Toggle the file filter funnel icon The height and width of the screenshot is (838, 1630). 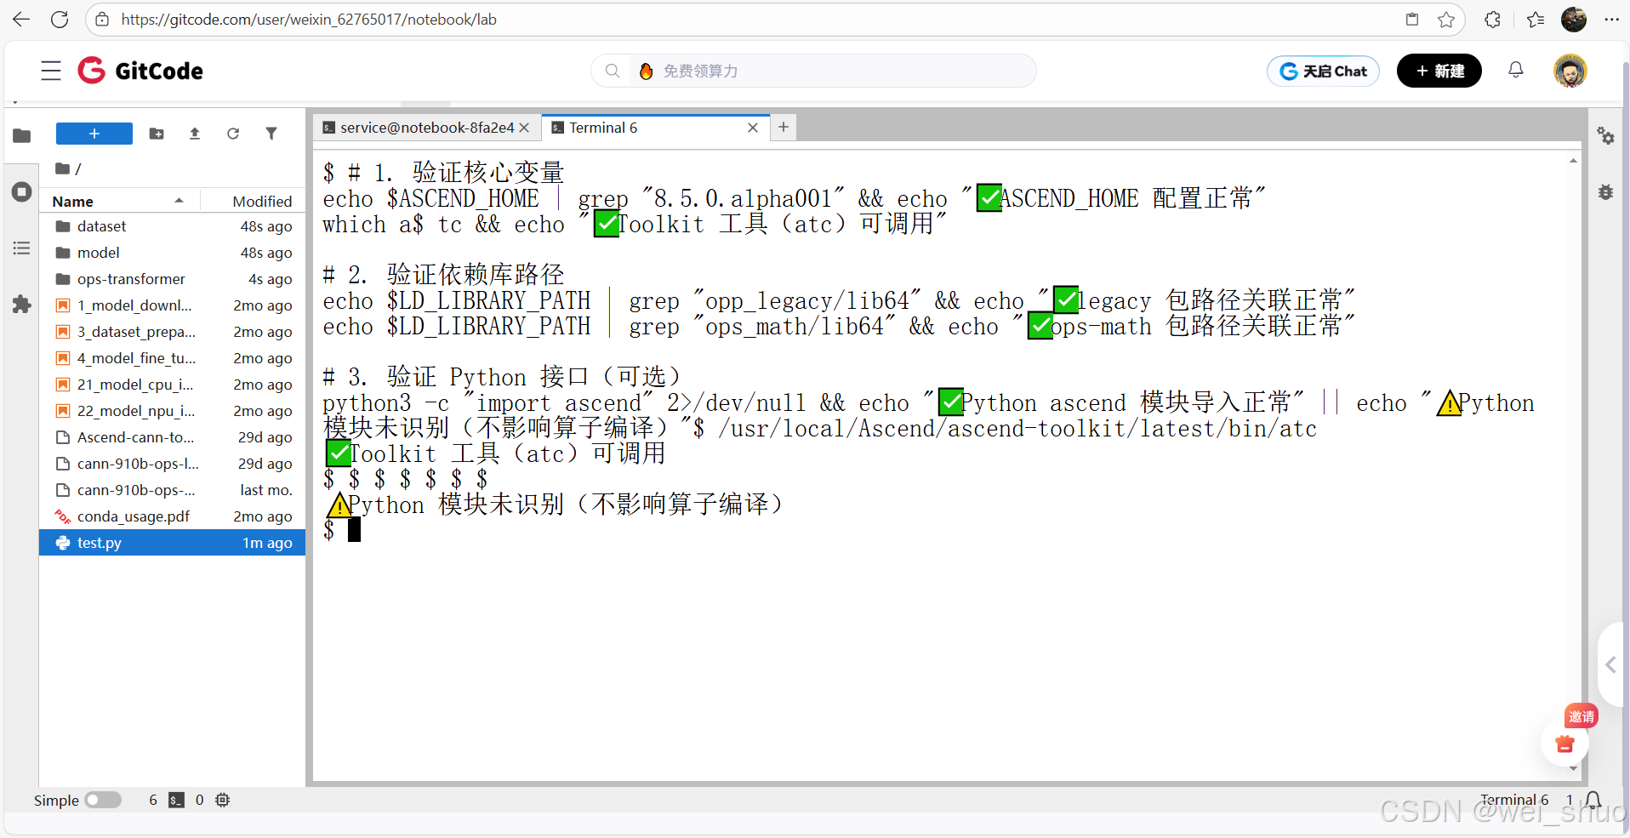click(271, 134)
